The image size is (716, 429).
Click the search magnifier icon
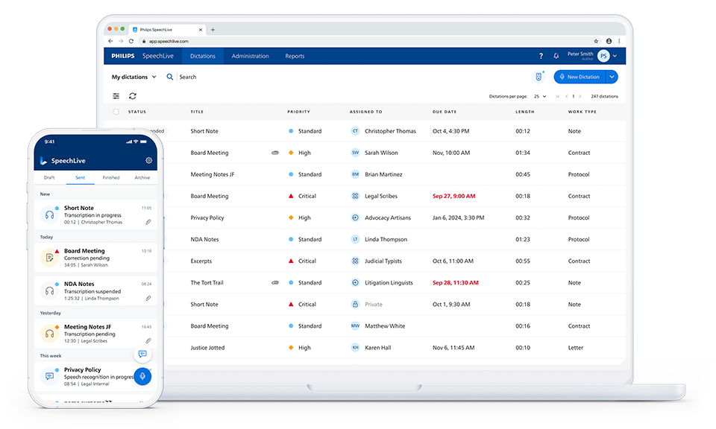click(x=170, y=77)
